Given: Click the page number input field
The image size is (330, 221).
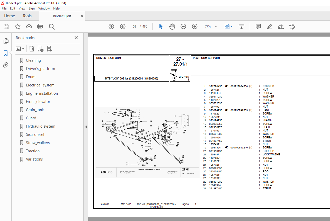Looking at the screenshot, I should pyautogui.click(x=134, y=26).
